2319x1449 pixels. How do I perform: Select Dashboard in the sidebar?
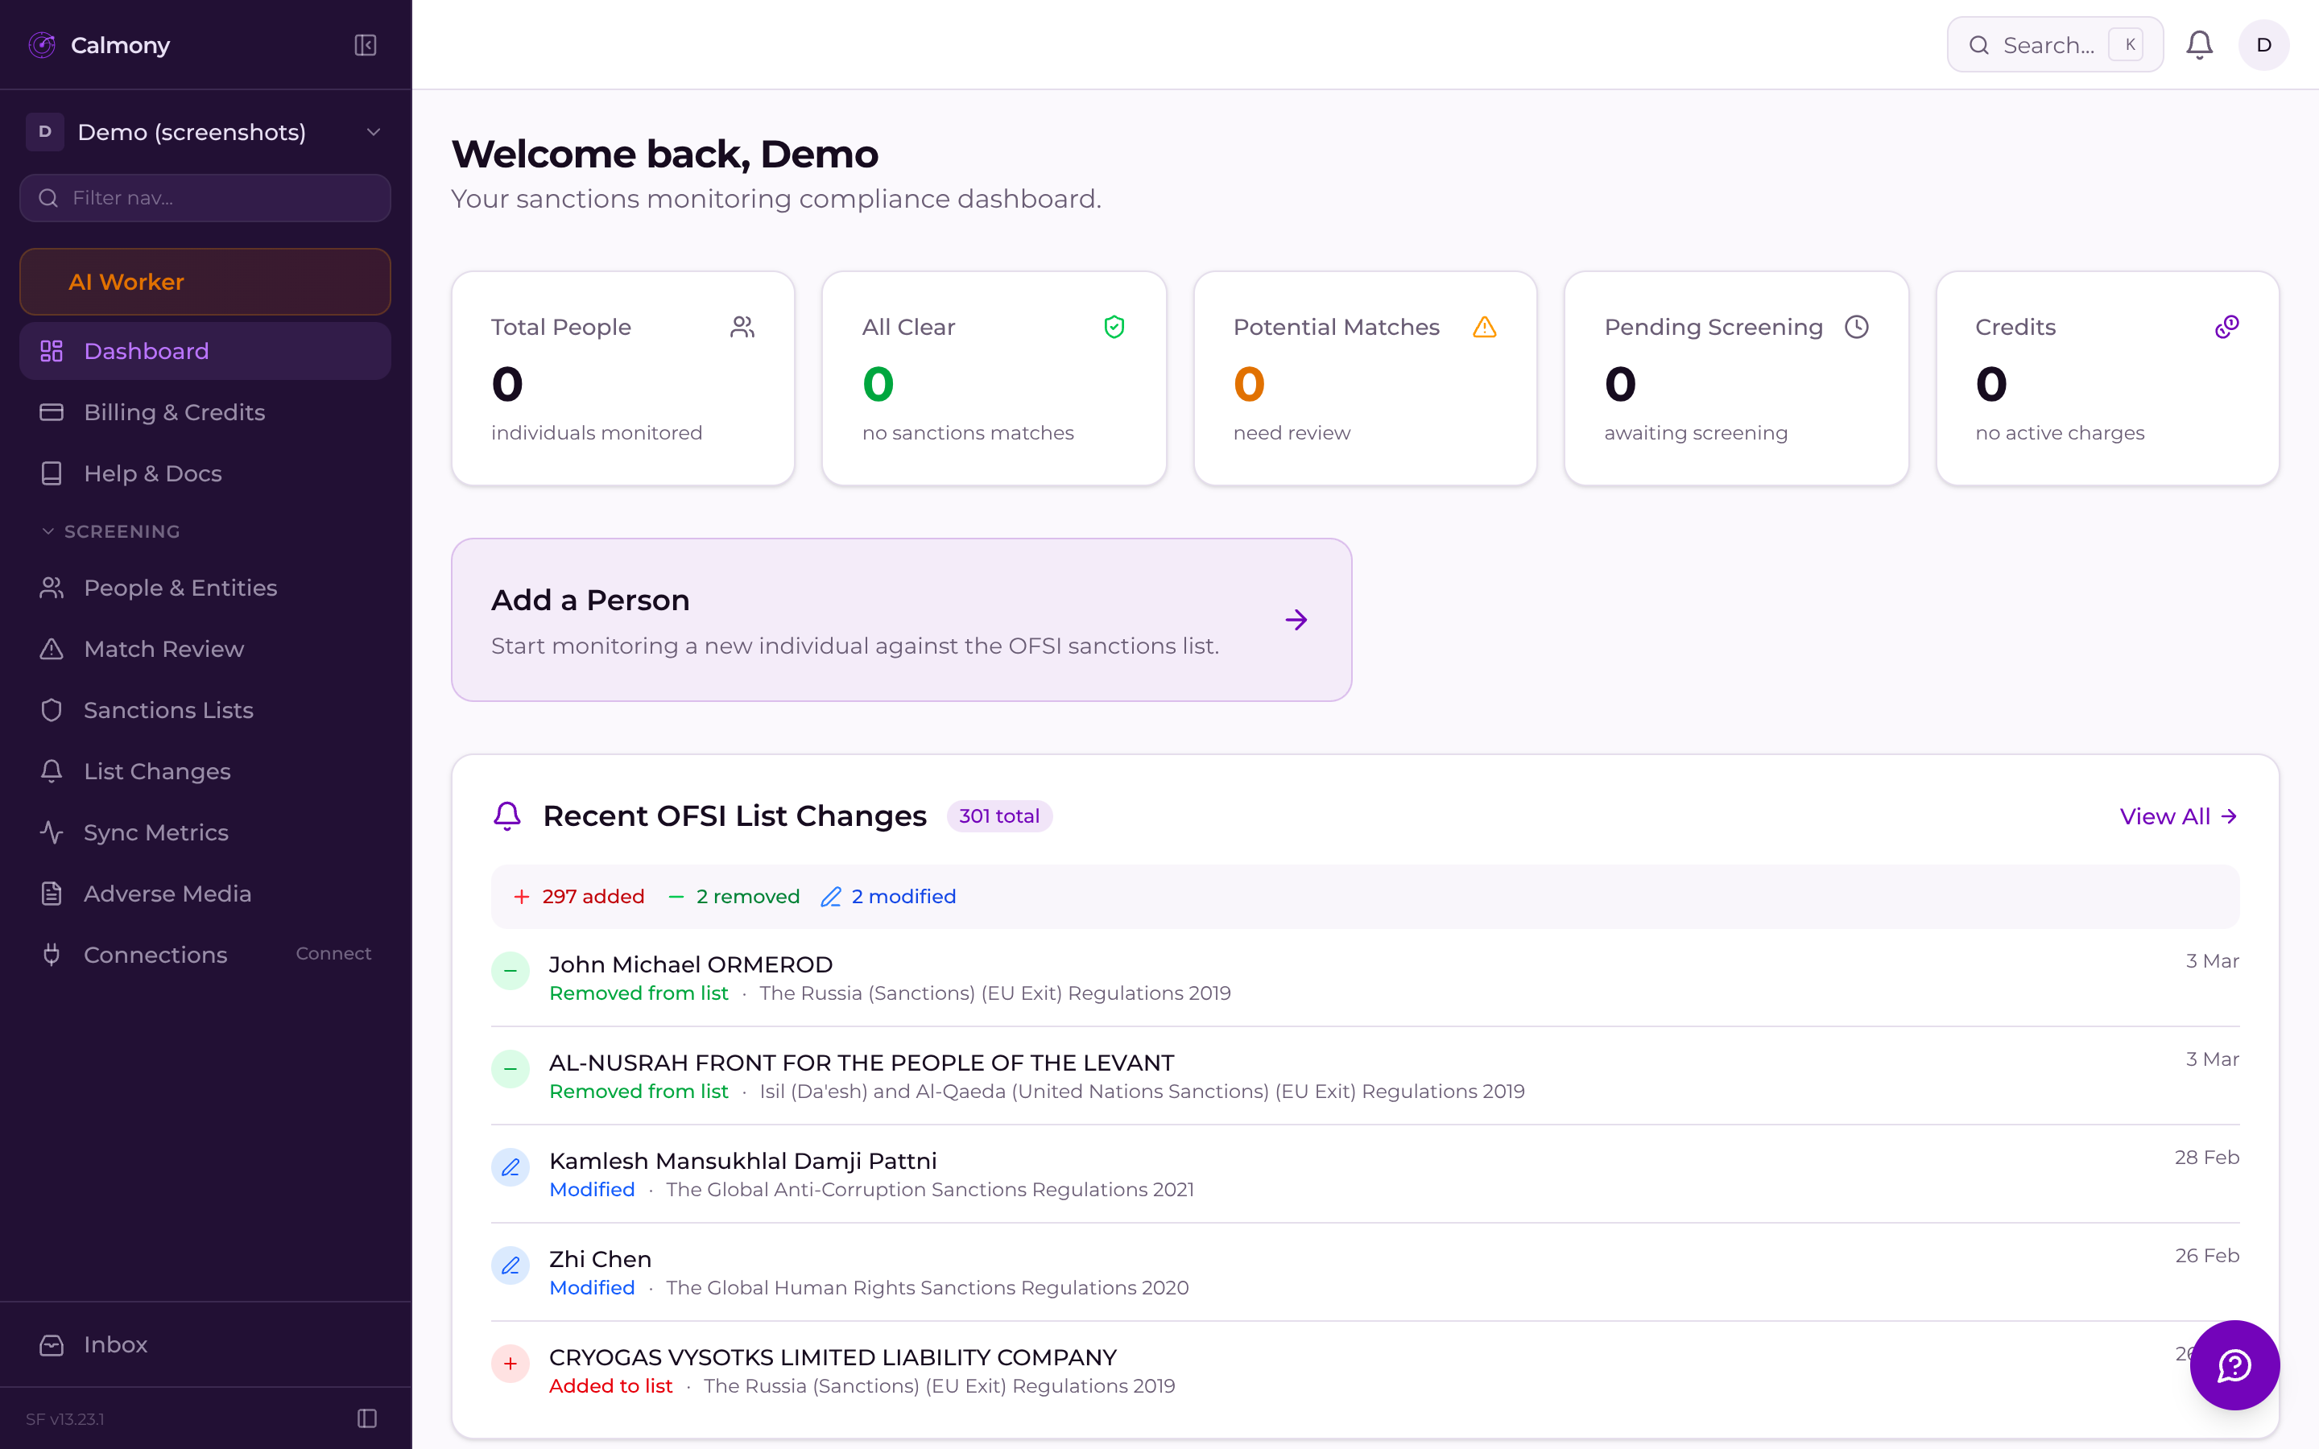(x=205, y=351)
